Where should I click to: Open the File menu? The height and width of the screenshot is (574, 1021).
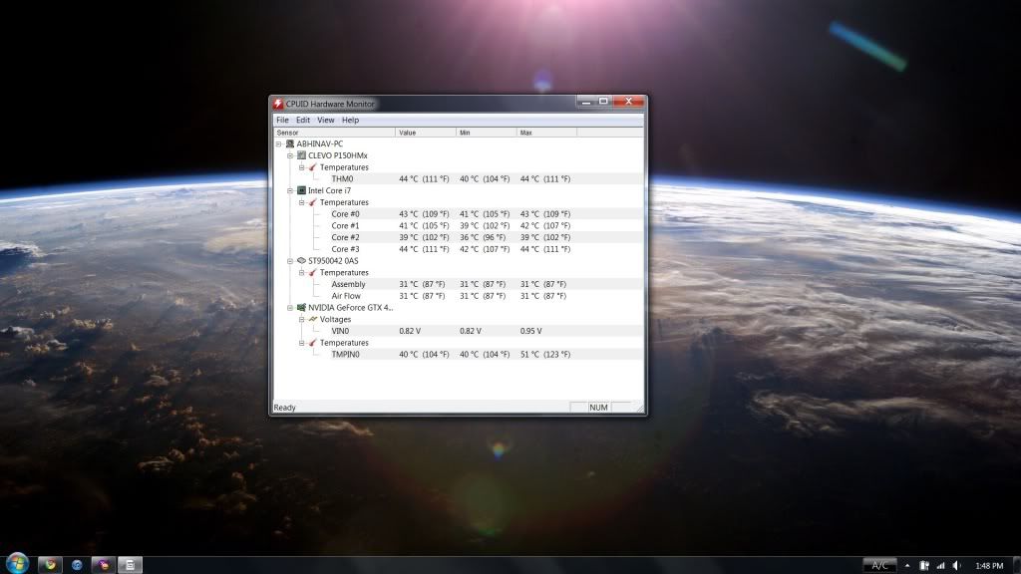(x=282, y=120)
